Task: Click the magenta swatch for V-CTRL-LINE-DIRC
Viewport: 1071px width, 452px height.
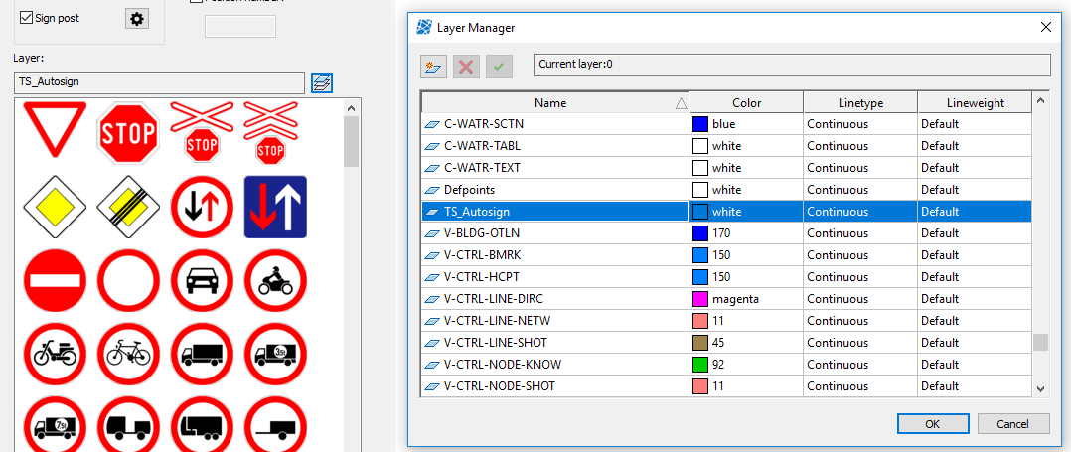Action: pyautogui.click(x=700, y=299)
